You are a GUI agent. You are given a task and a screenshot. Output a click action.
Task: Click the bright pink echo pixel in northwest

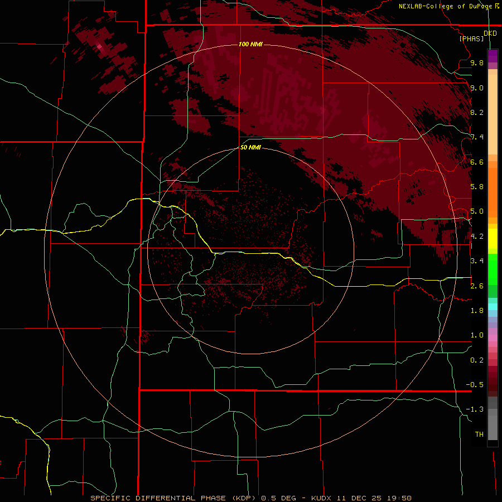tap(99, 47)
